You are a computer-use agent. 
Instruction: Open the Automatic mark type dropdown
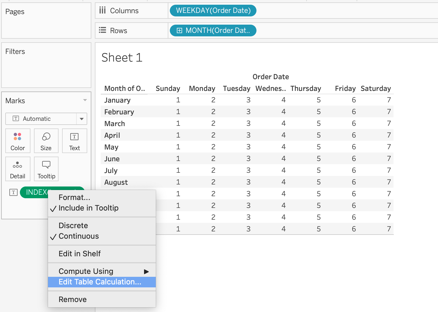[81, 119]
